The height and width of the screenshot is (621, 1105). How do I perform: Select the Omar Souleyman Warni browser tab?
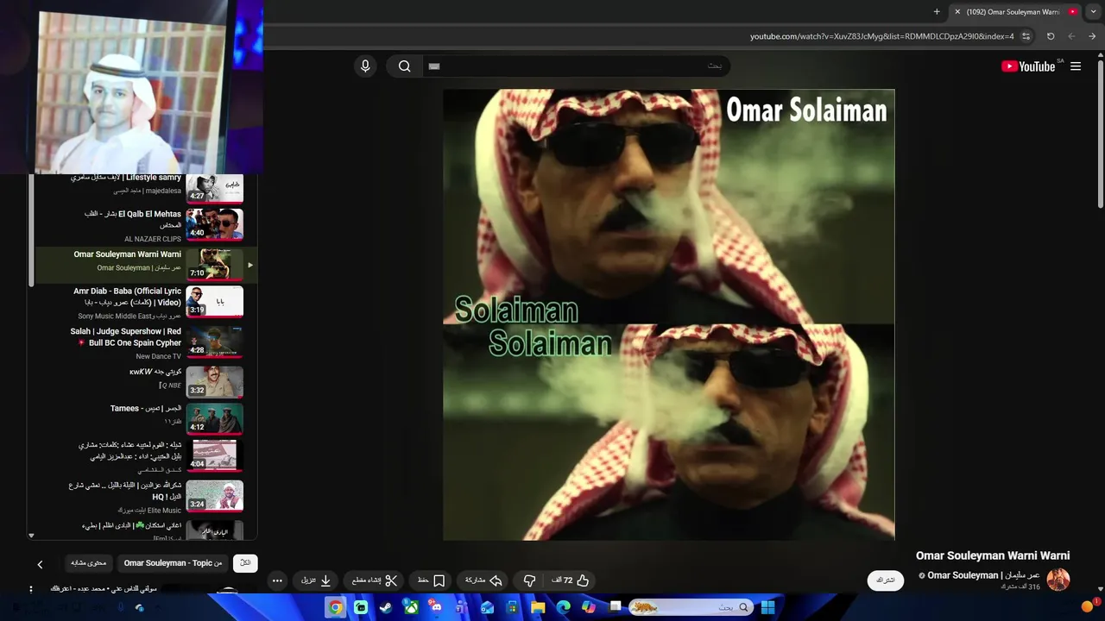tap(1017, 12)
